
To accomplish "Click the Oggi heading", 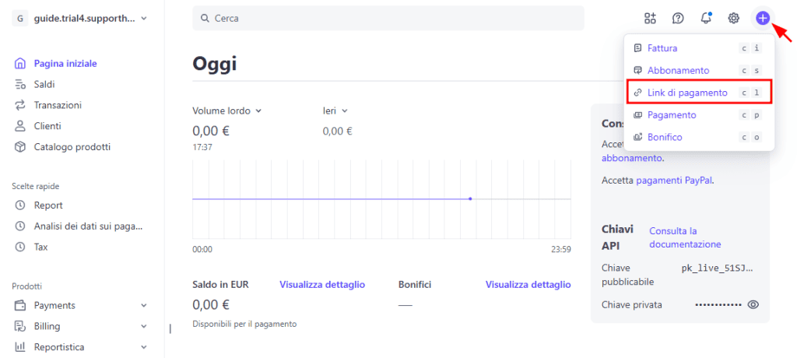I will coord(215,65).
